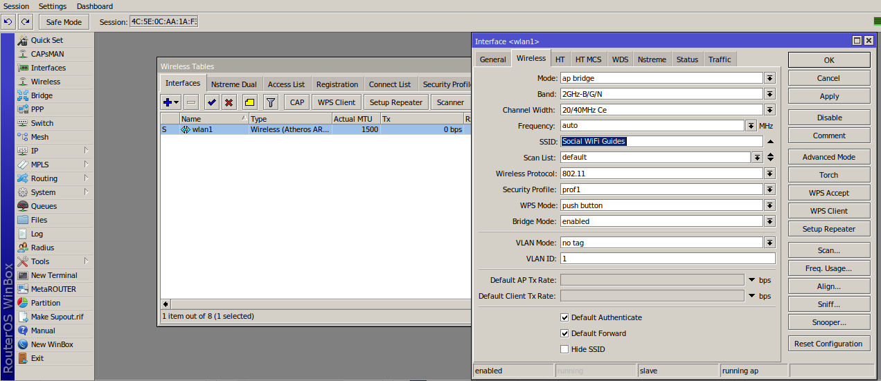The width and height of the screenshot is (881, 381).
Task: Click the blue plus add interface icon
Action: point(168,102)
